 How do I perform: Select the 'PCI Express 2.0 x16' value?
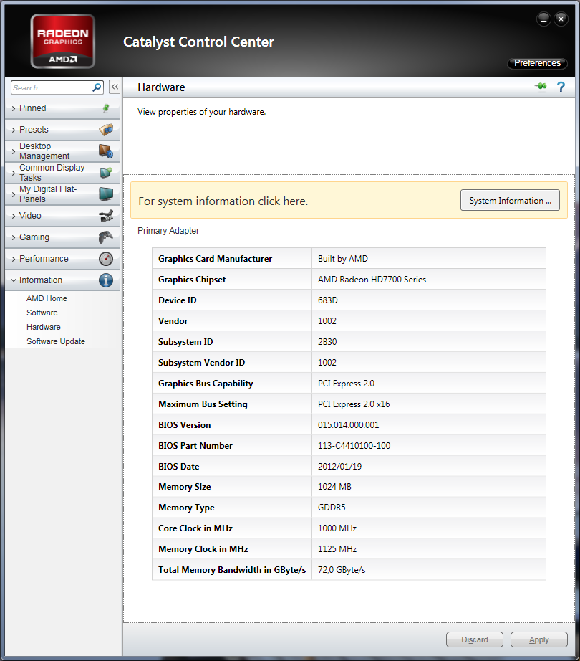tap(429, 404)
